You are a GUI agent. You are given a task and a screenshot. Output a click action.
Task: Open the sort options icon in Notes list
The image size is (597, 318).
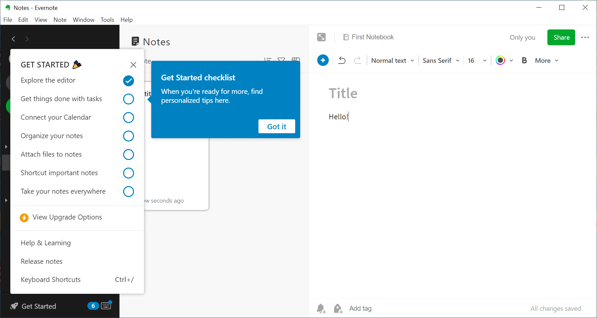pos(268,60)
